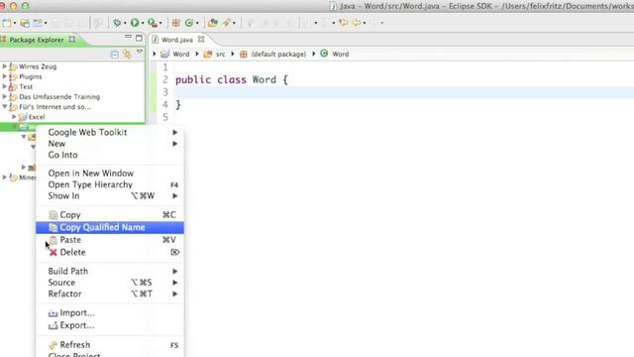Click the (default package) breadcrumb
The image size is (634, 357).
coord(273,54)
